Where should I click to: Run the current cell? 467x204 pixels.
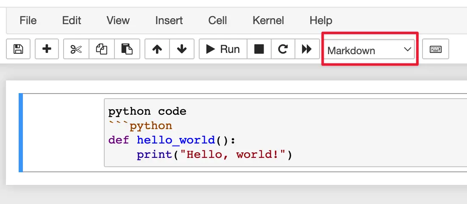[223, 49]
